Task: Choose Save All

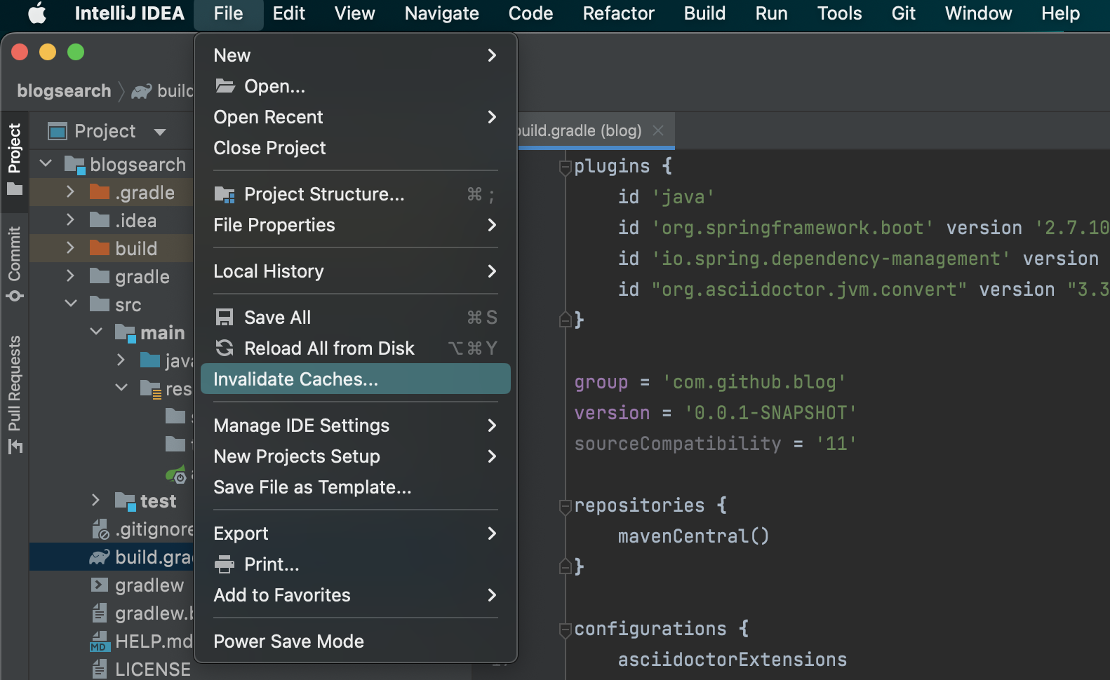Action: [x=355, y=318]
